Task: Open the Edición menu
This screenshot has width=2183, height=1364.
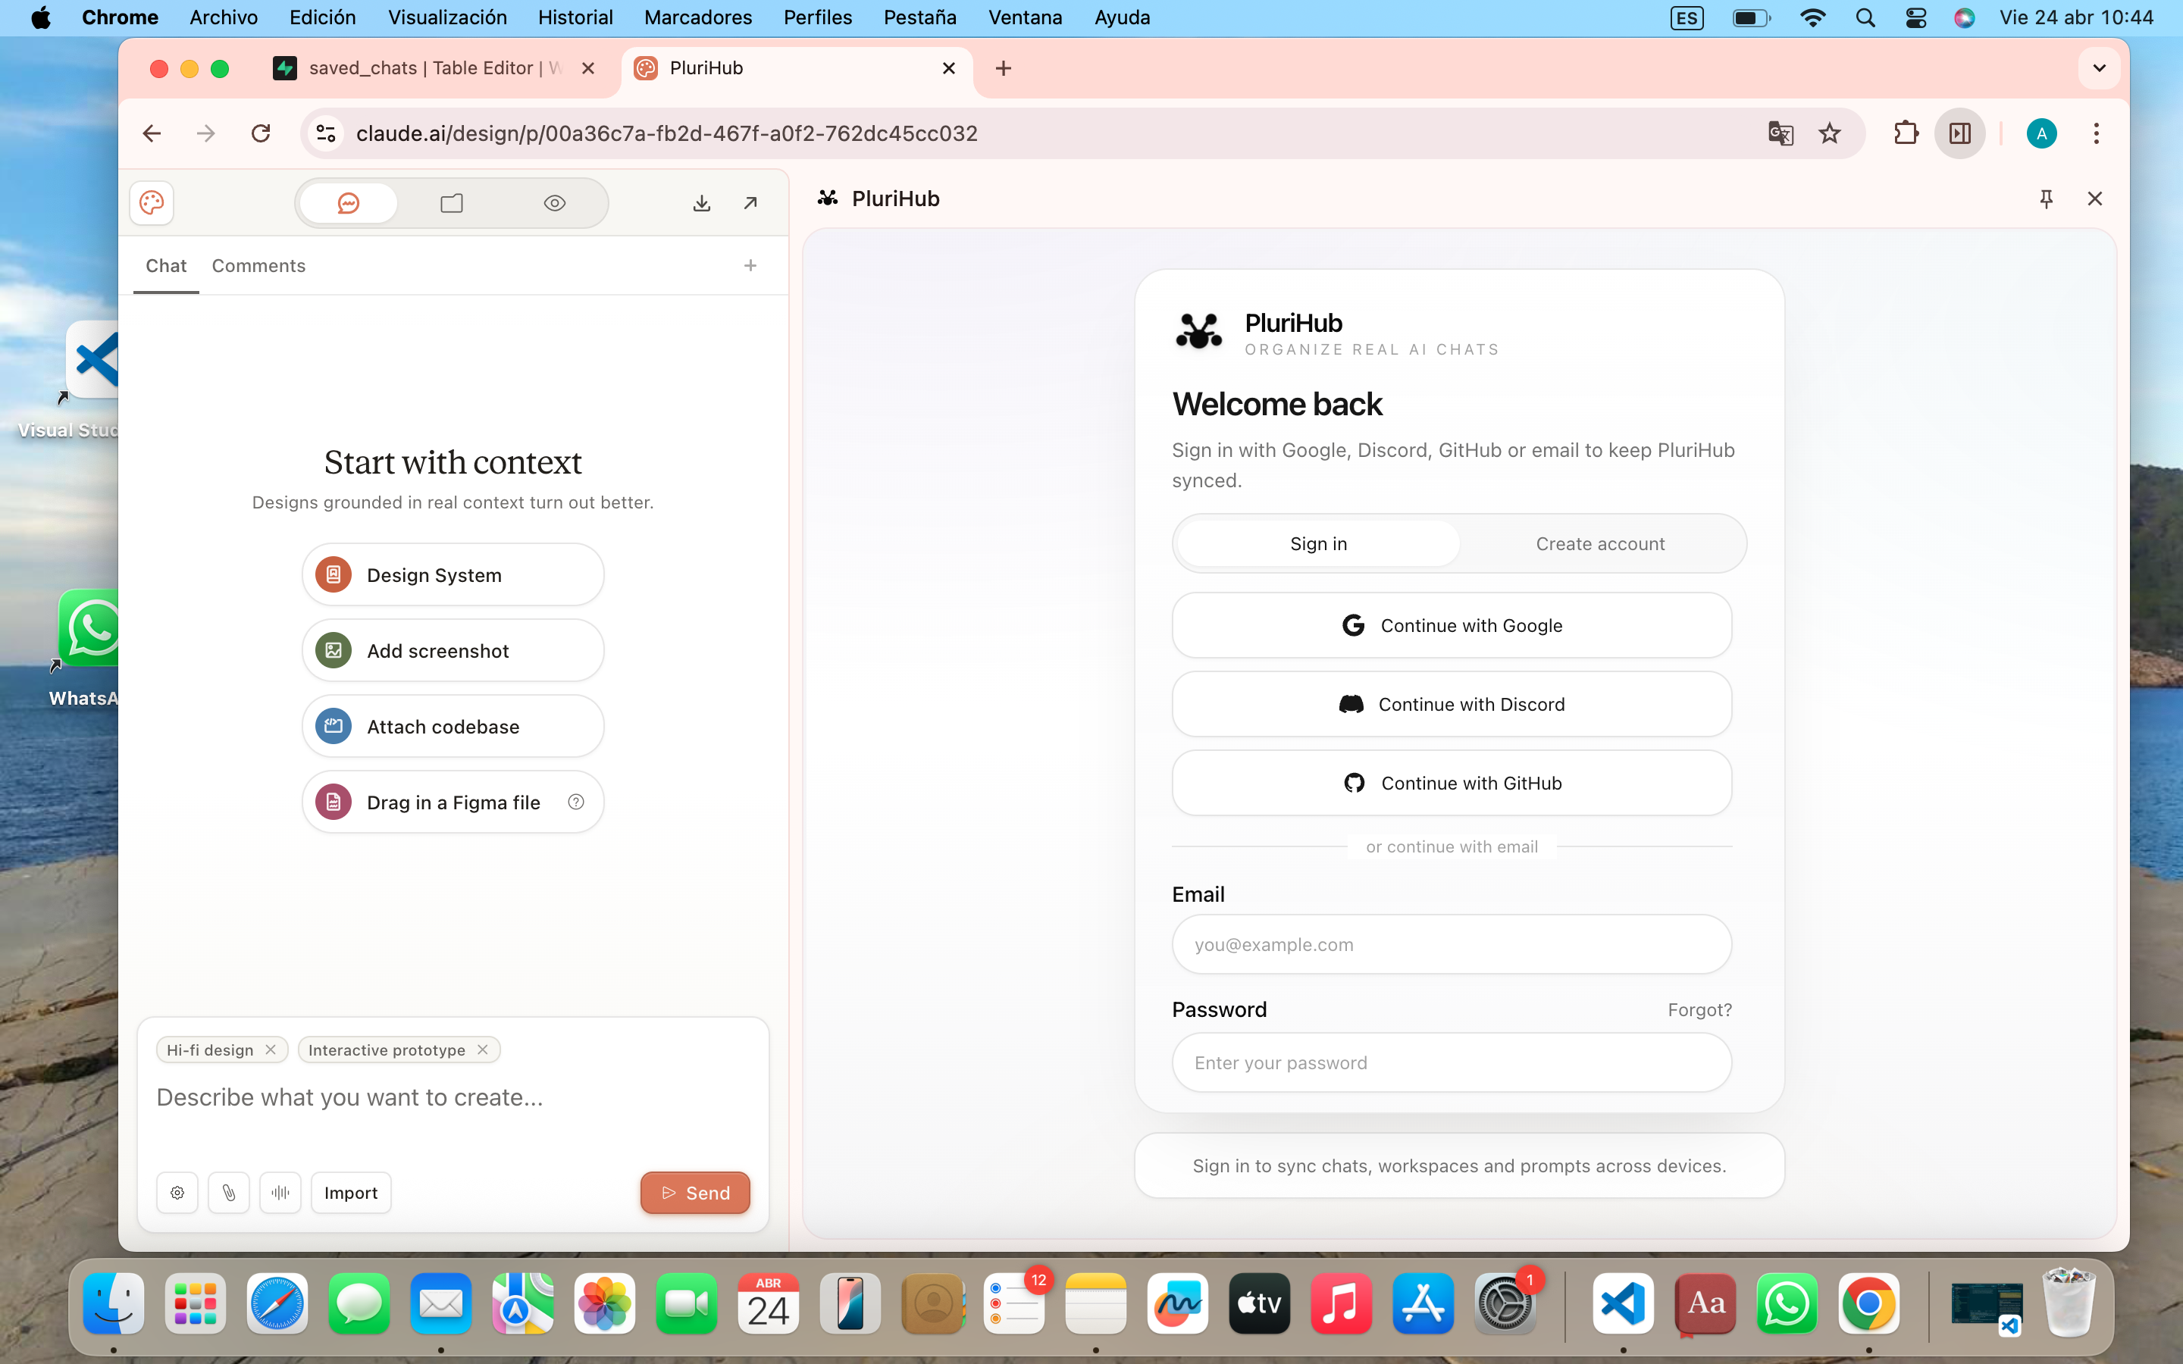Action: 322,17
